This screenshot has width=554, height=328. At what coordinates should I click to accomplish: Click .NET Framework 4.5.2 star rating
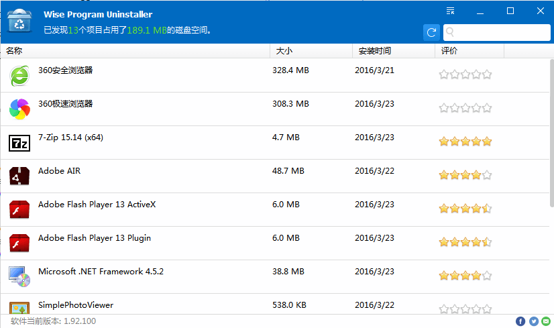coord(465,275)
